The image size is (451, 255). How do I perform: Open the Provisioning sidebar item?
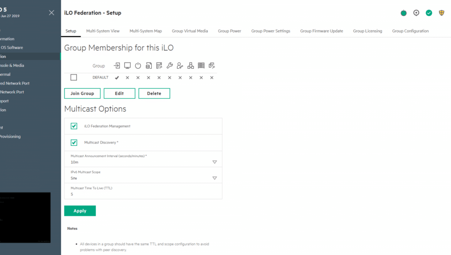10,137
